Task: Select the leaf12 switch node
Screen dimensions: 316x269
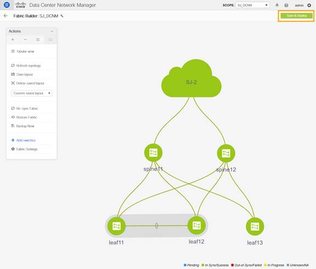Action: click(196, 226)
